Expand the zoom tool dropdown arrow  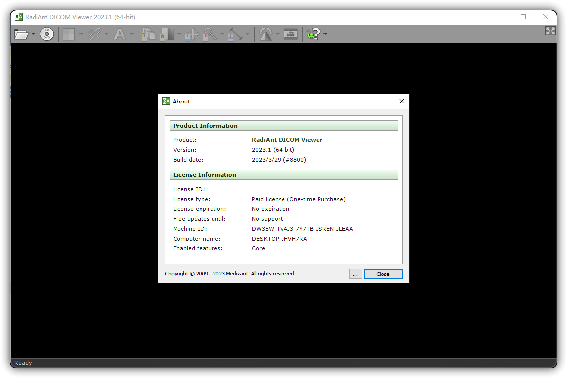(x=222, y=34)
